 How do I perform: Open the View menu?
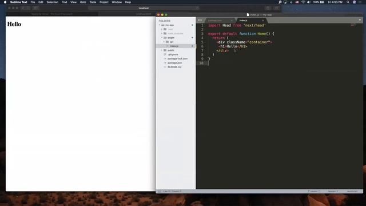pyautogui.click(x=73, y=2)
